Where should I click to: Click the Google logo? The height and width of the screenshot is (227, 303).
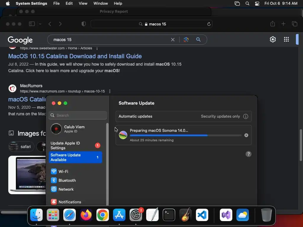(x=20, y=40)
